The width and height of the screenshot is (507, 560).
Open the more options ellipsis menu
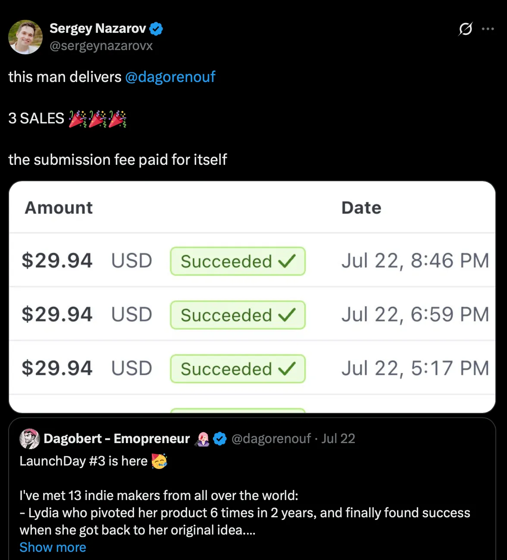tap(488, 29)
